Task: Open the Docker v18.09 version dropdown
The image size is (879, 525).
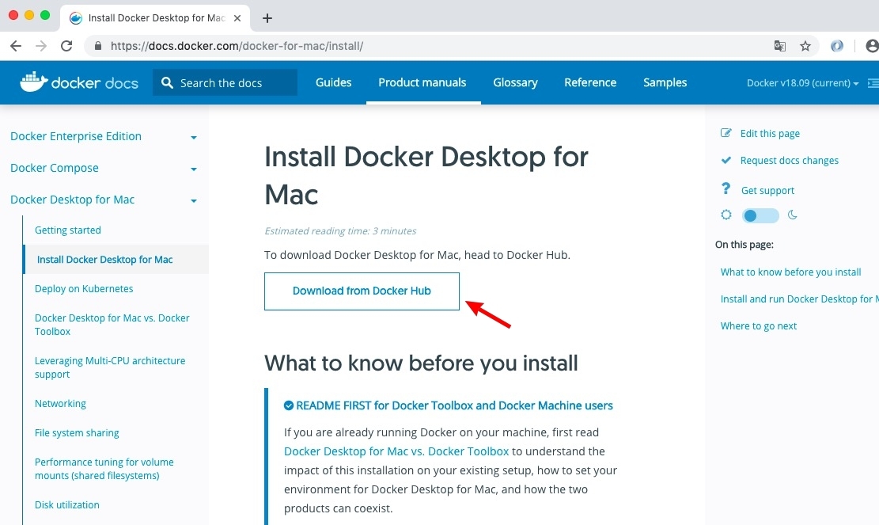Action: 802,83
